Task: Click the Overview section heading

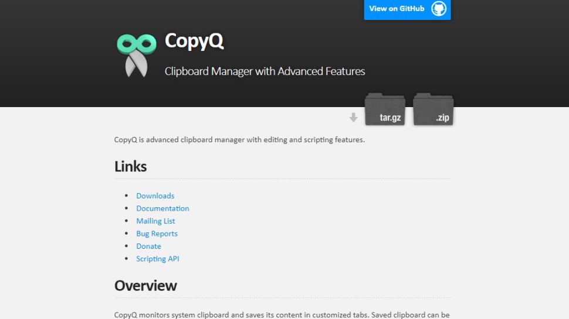Action: tap(145, 286)
